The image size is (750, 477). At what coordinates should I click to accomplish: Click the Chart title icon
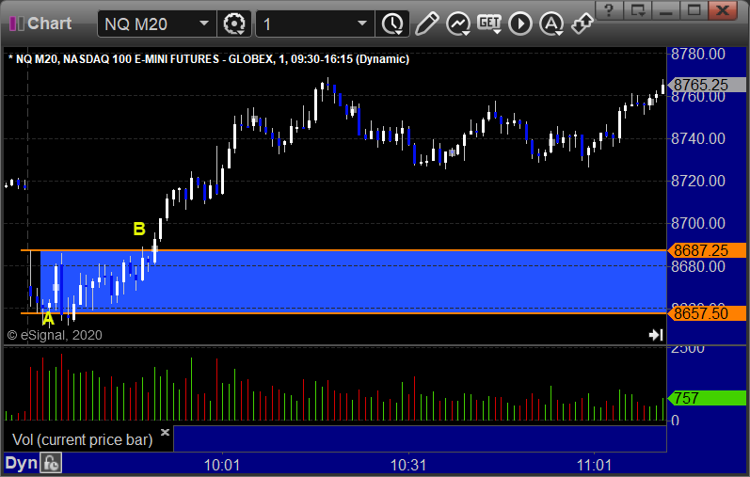[17, 24]
